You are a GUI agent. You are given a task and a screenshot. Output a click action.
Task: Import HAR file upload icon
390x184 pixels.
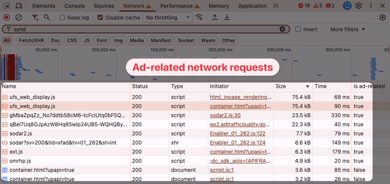(215, 17)
